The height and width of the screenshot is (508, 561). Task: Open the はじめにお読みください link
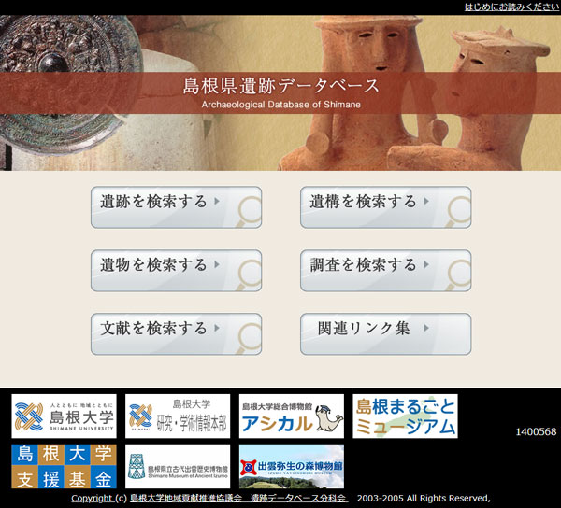tap(512, 7)
